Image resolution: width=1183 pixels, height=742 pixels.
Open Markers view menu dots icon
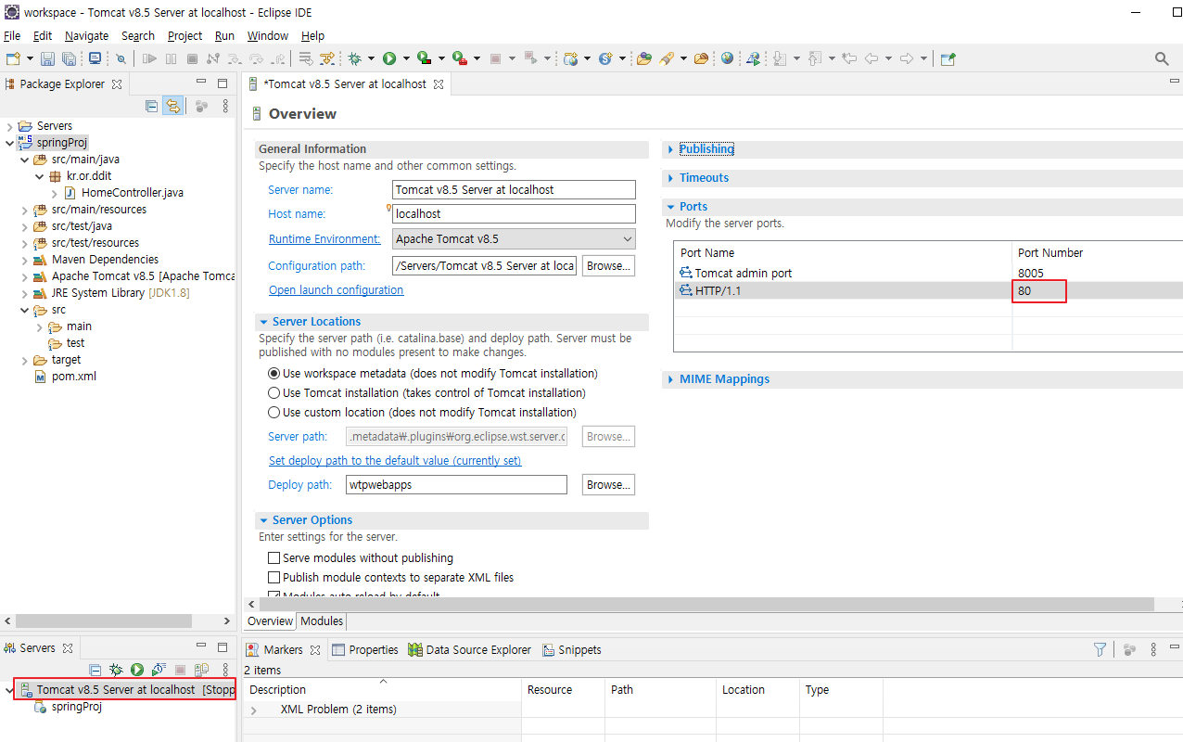tap(1153, 649)
